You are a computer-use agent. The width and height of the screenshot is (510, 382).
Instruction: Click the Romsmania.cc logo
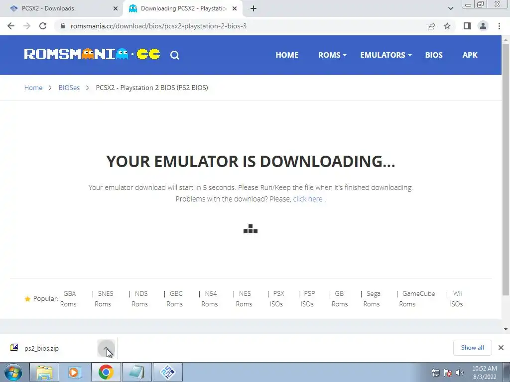pyautogui.click(x=92, y=54)
